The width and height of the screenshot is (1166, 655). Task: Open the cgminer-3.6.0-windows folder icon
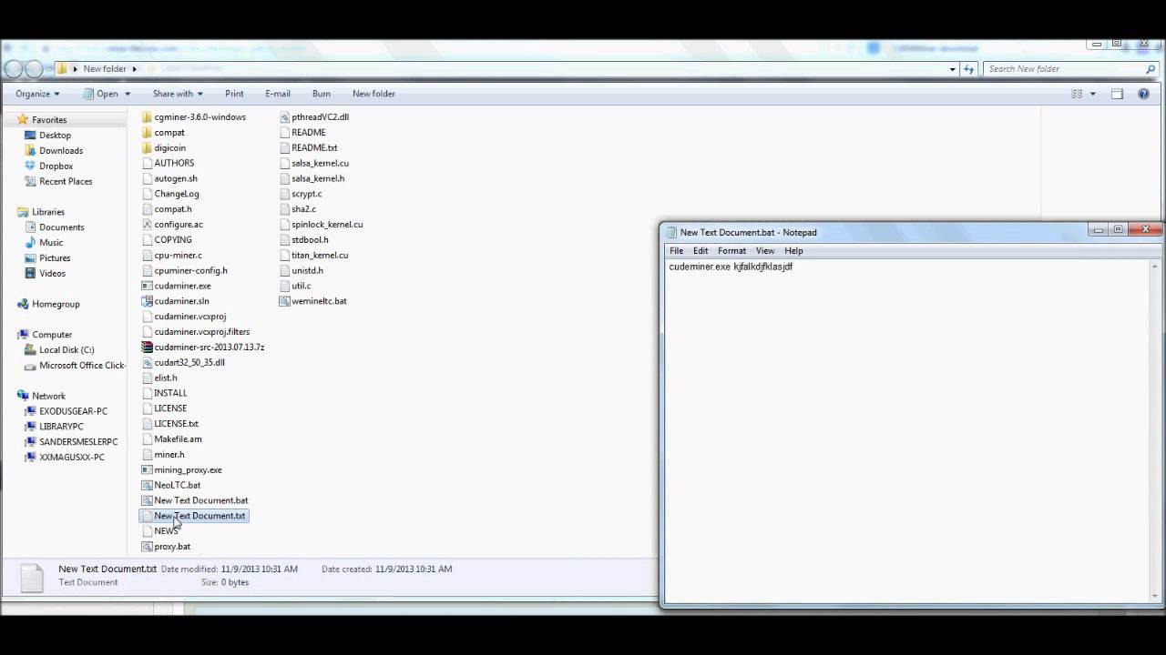pos(147,117)
